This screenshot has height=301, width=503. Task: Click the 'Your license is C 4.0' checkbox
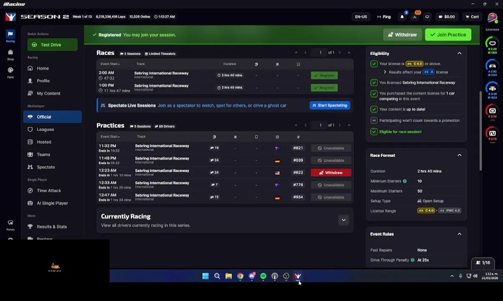tap(374, 64)
